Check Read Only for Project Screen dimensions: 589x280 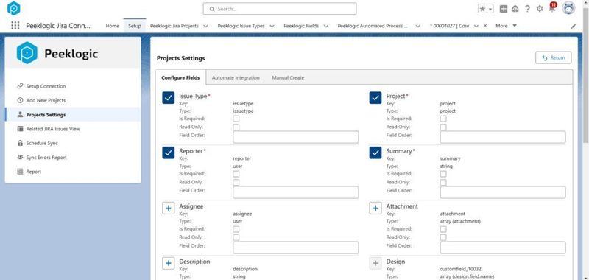tap(443, 127)
